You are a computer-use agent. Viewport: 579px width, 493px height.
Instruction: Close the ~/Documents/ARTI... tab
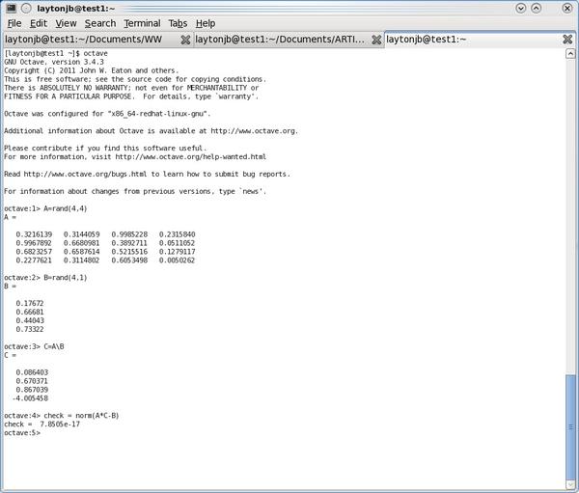click(x=376, y=40)
